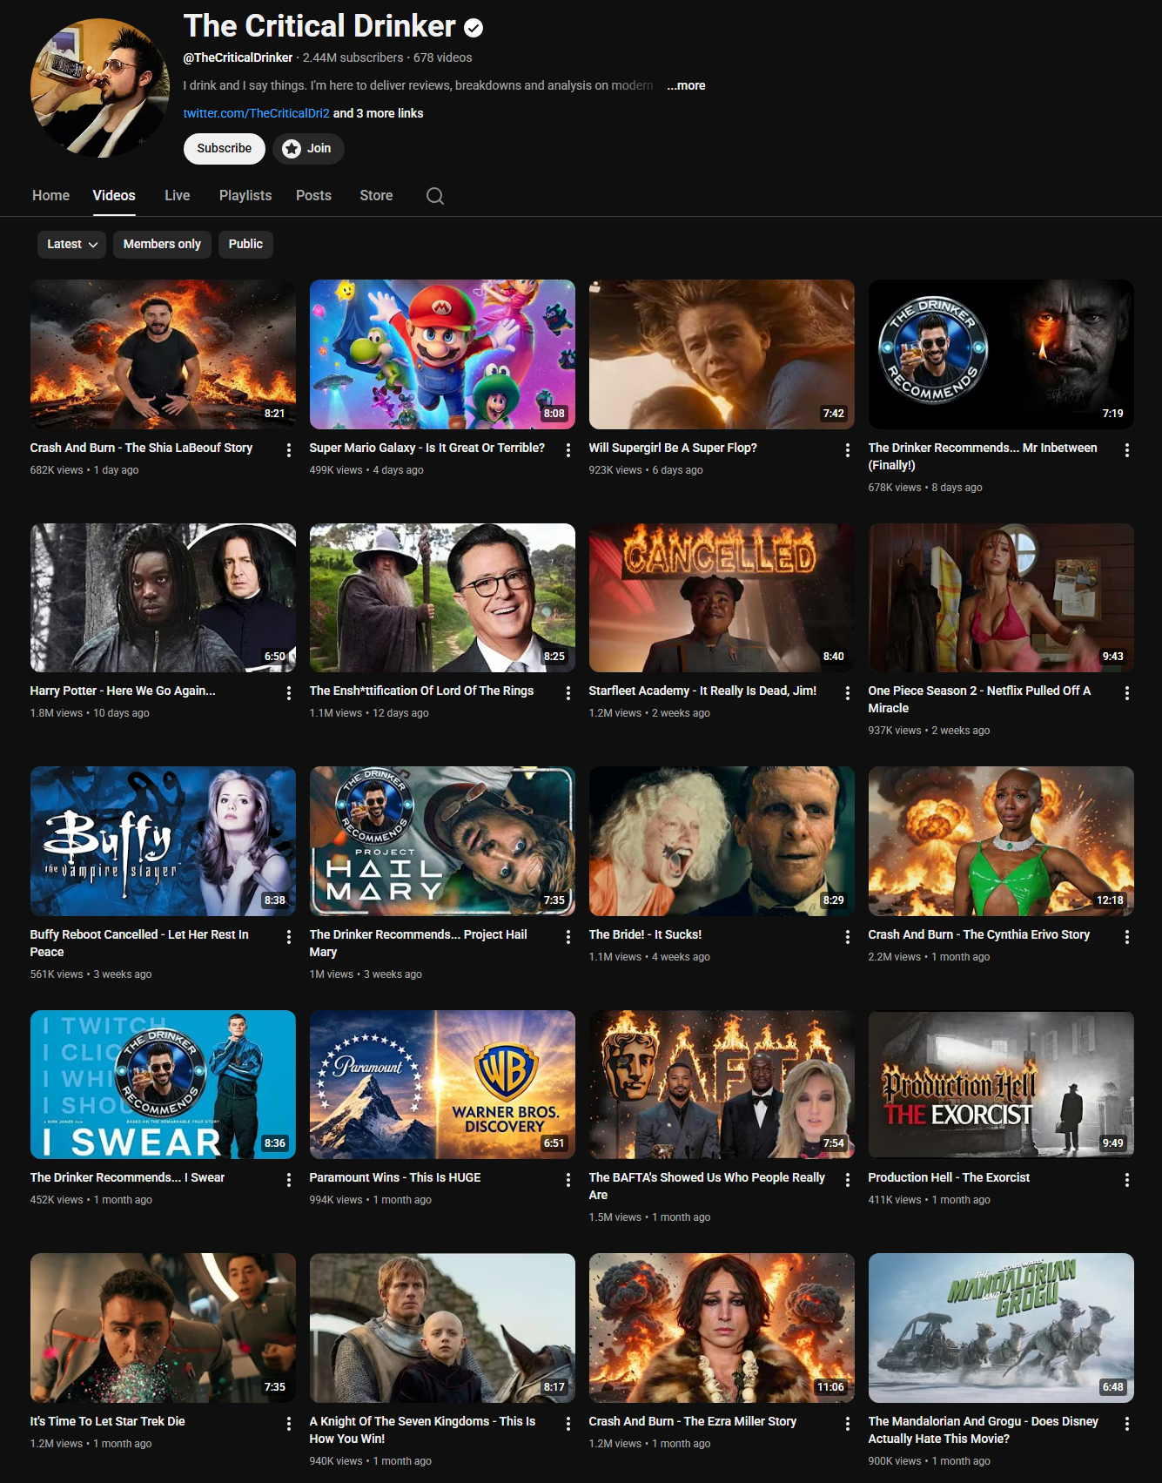Viewport: 1162px width, 1483px height.
Task: Open options menu for Let Star Trek Die video
Action: pos(289,1423)
